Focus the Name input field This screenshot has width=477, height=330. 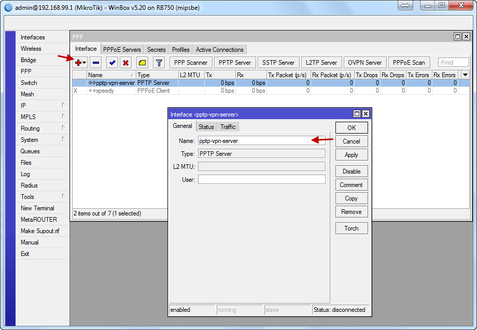tap(262, 141)
